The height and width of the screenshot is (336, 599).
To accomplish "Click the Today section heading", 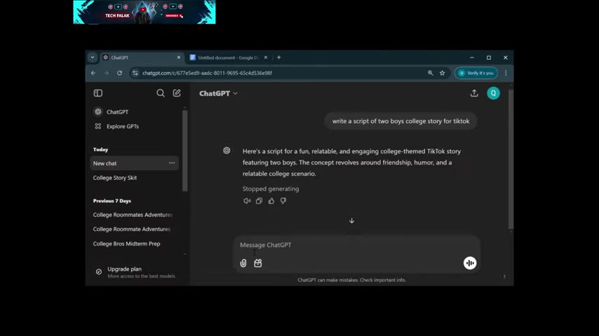I will (x=100, y=150).
